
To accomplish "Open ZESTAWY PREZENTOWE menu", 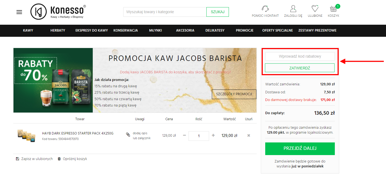I will pos(317,30).
